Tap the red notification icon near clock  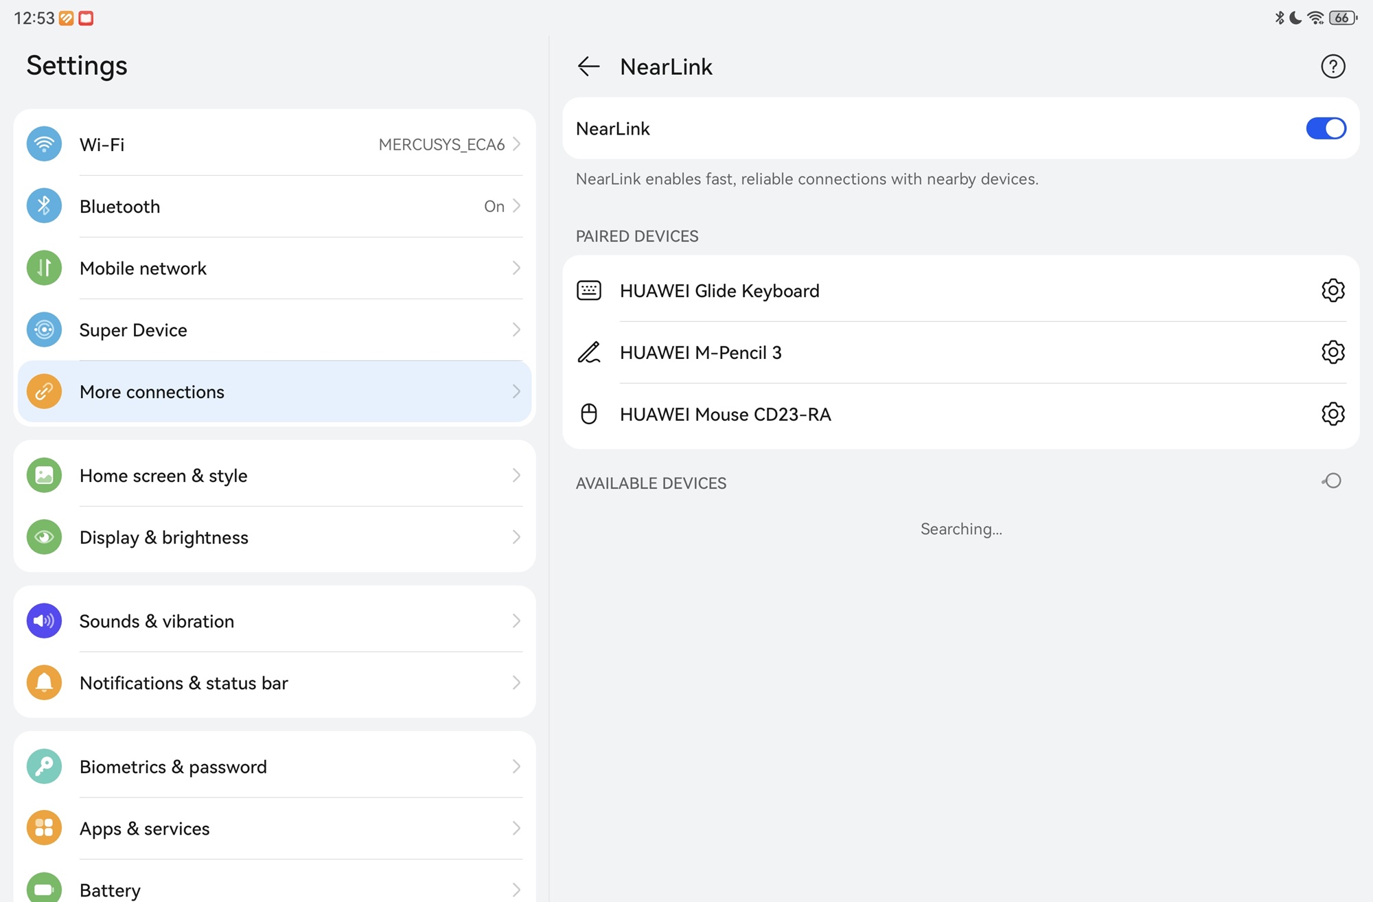pyautogui.click(x=86, y=18)
